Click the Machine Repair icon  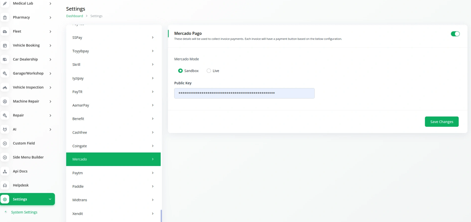[x=5, y=101]
